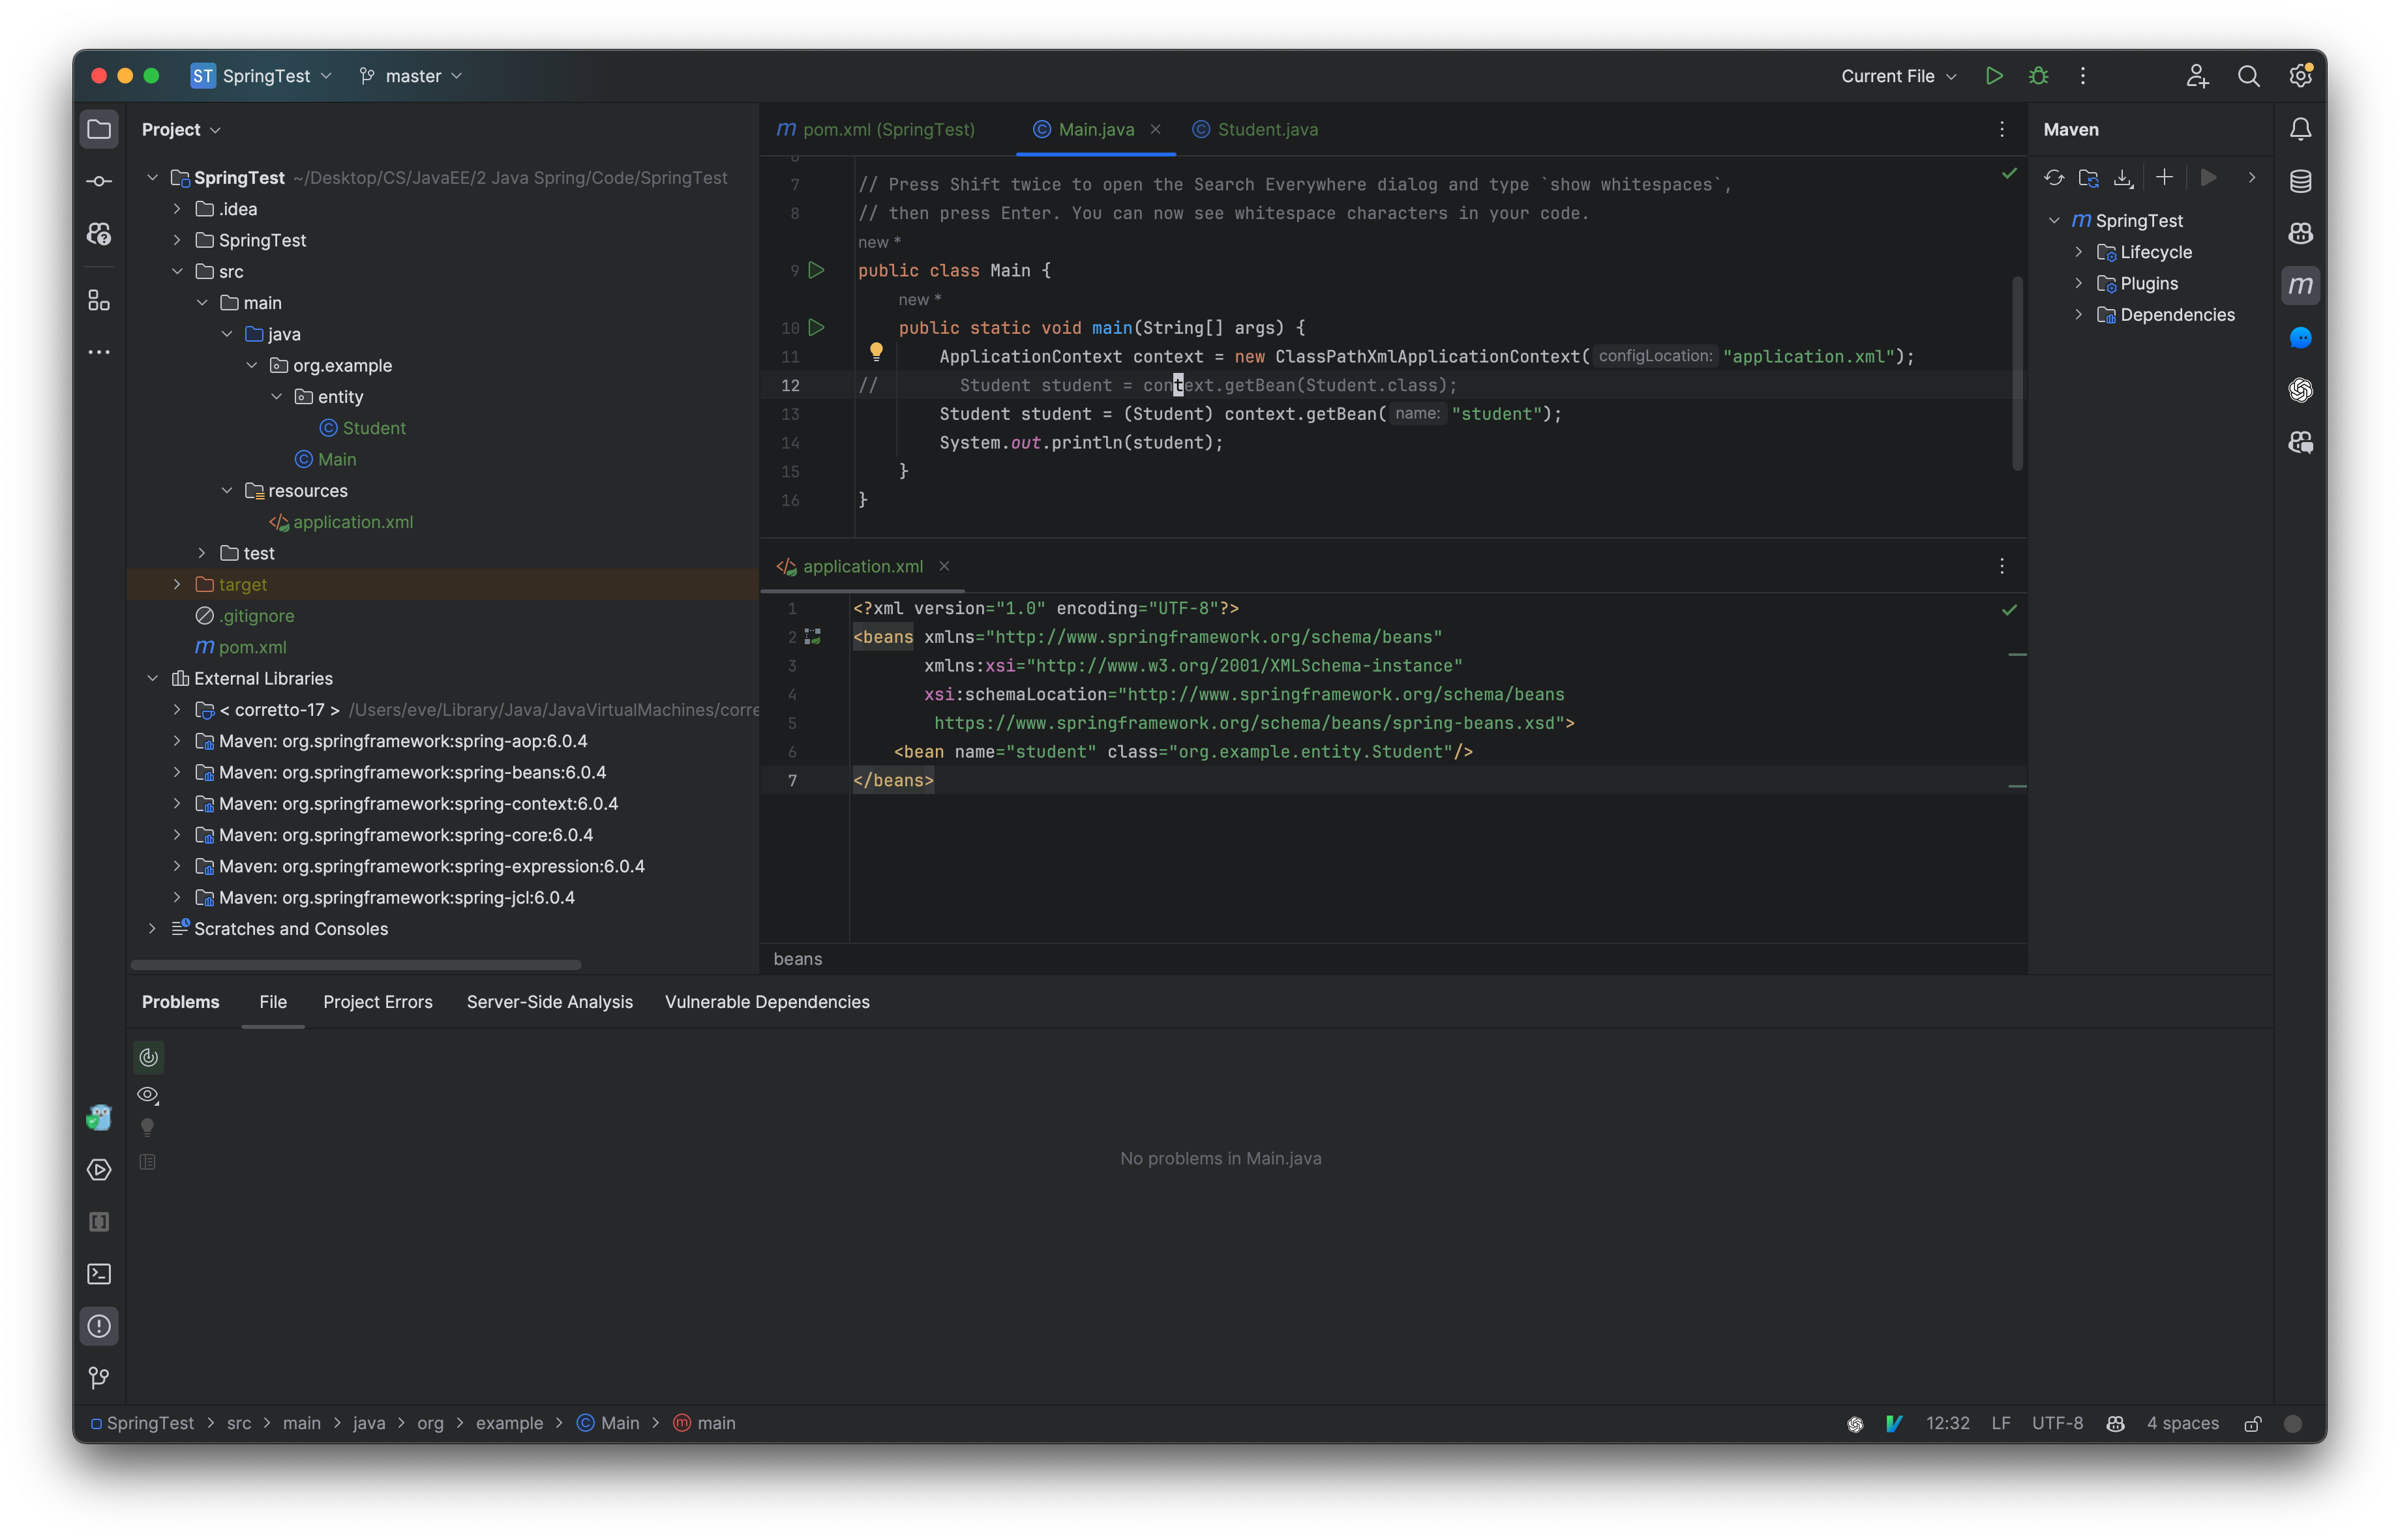Screen dimensions: 2400x1540
Task: Open the Server-Side Analysis tab
Action: click(x=549, y=1002)
